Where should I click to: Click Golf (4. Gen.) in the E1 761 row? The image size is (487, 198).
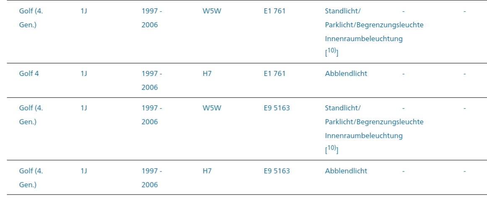pos(31,11)
